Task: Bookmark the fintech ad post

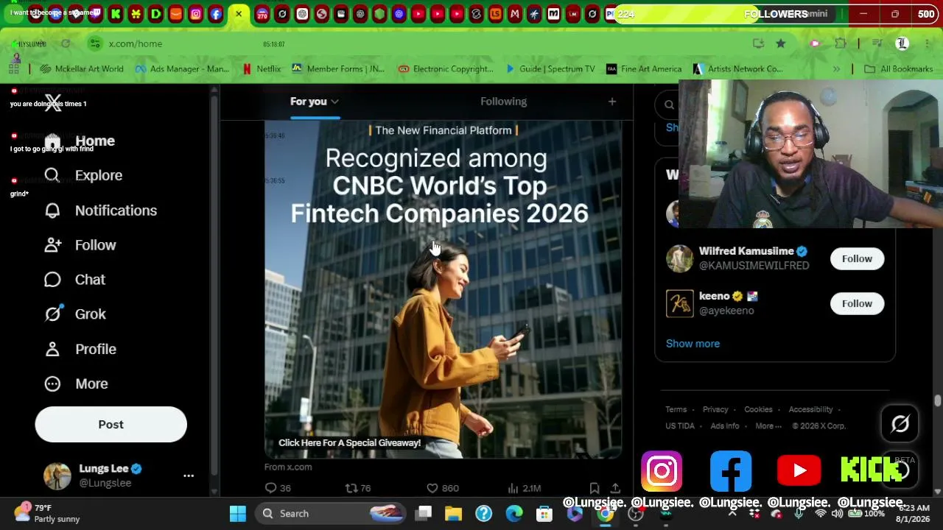Action: (594, 488)
